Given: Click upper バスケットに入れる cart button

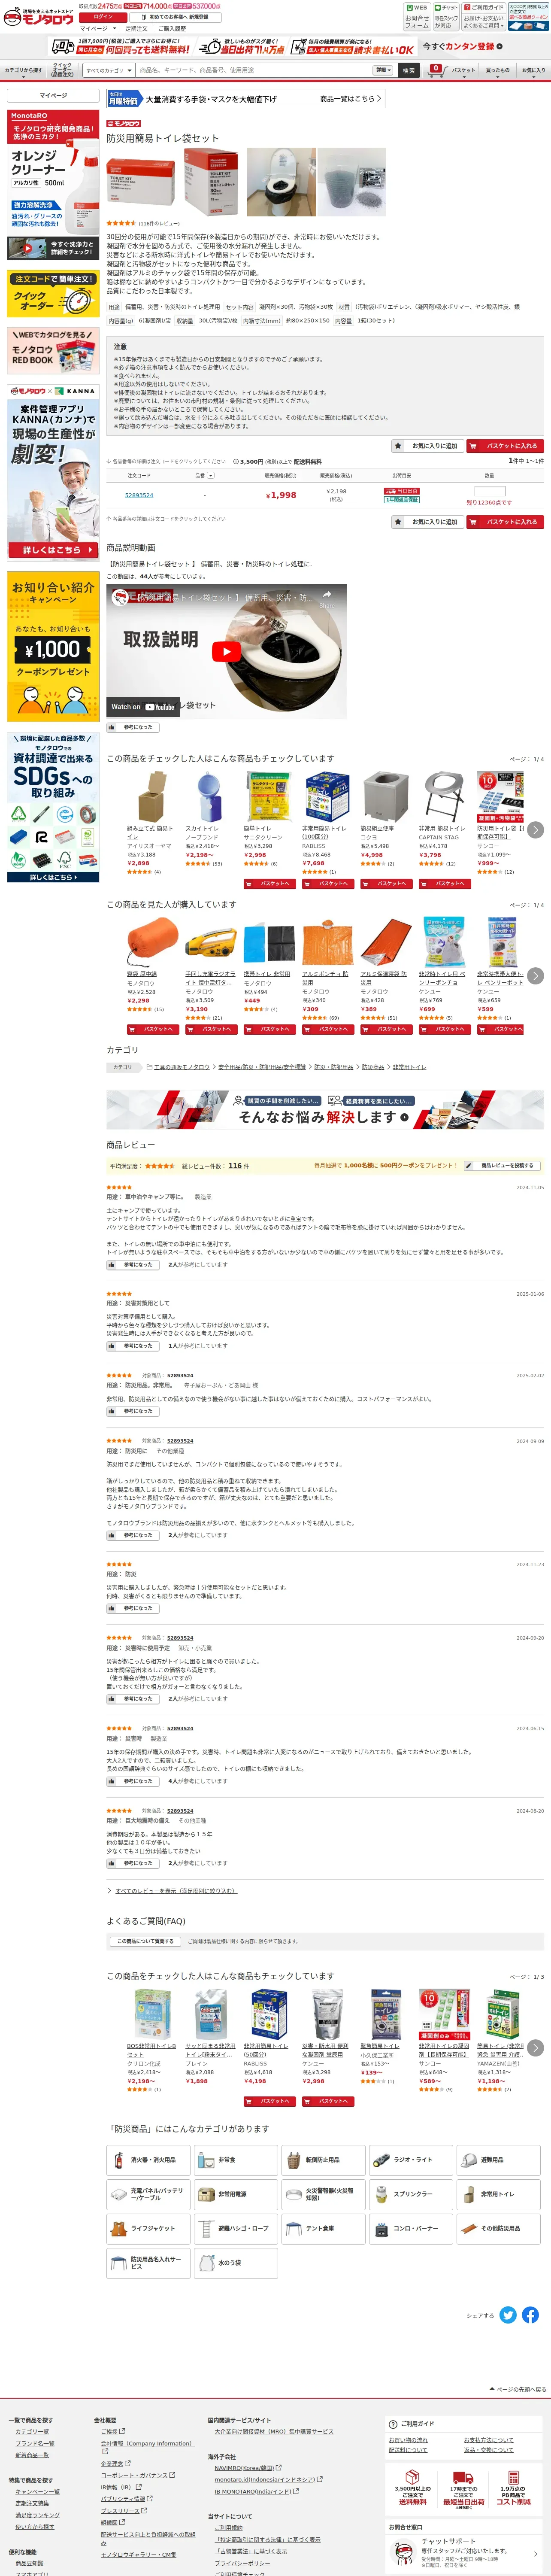Looking at the screenshot, I should click(505, 446).
